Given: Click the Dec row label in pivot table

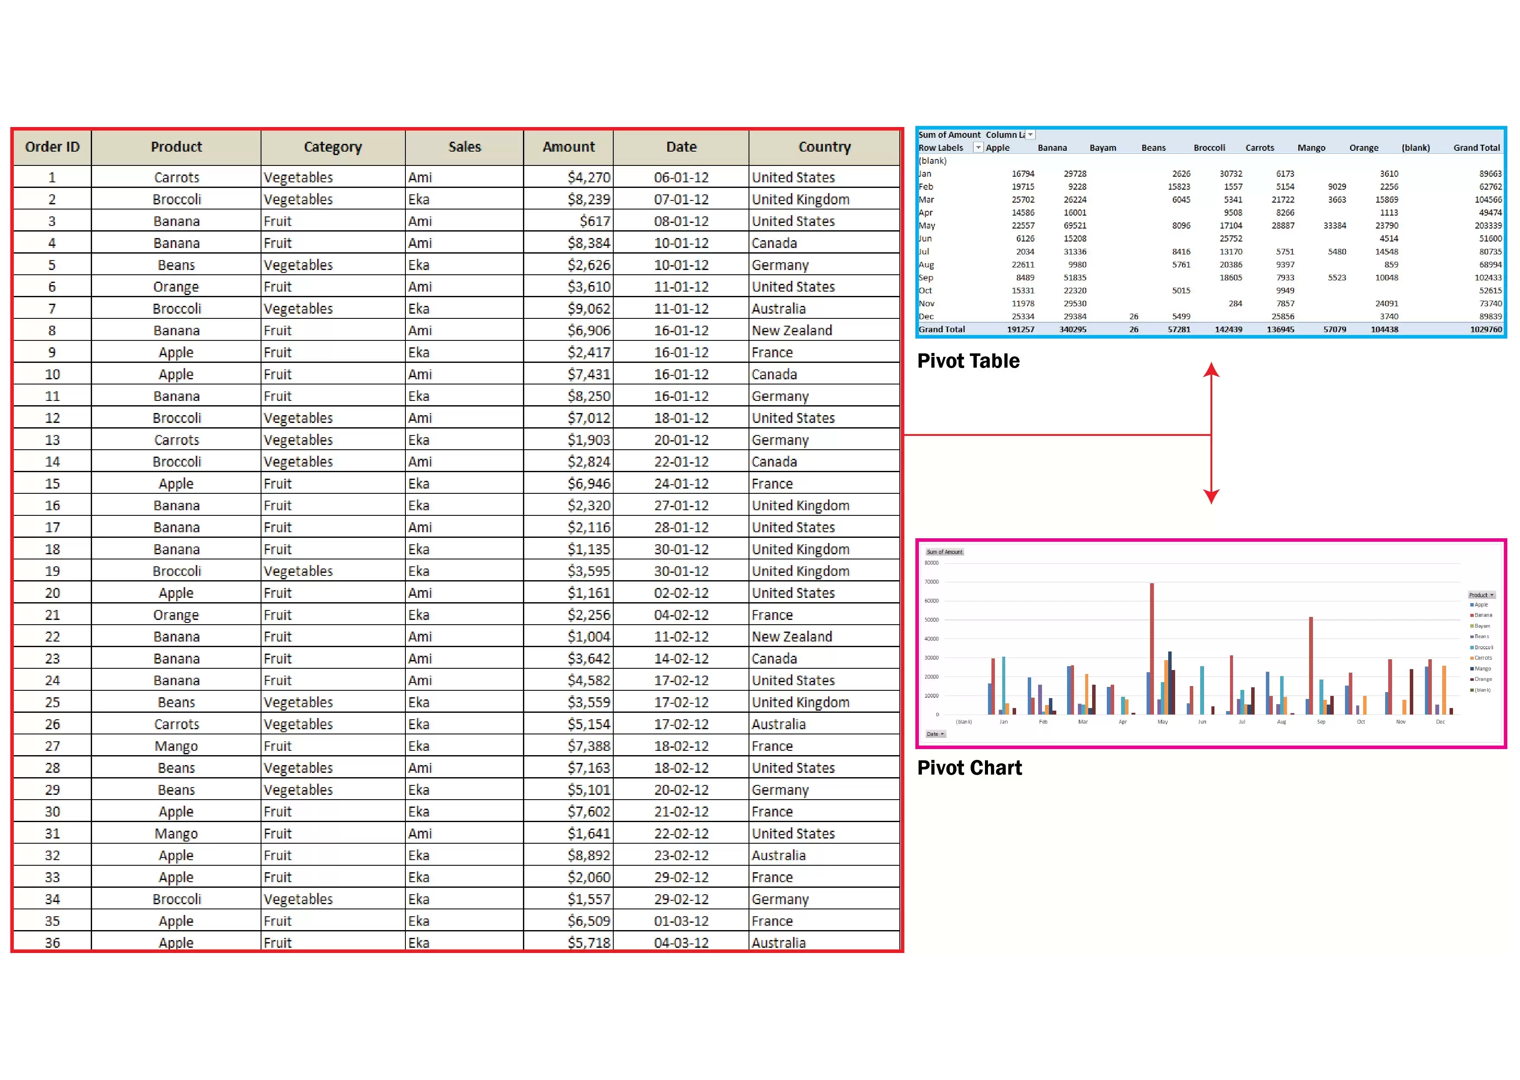Looking at the screenshot, I should coord(926,317).
